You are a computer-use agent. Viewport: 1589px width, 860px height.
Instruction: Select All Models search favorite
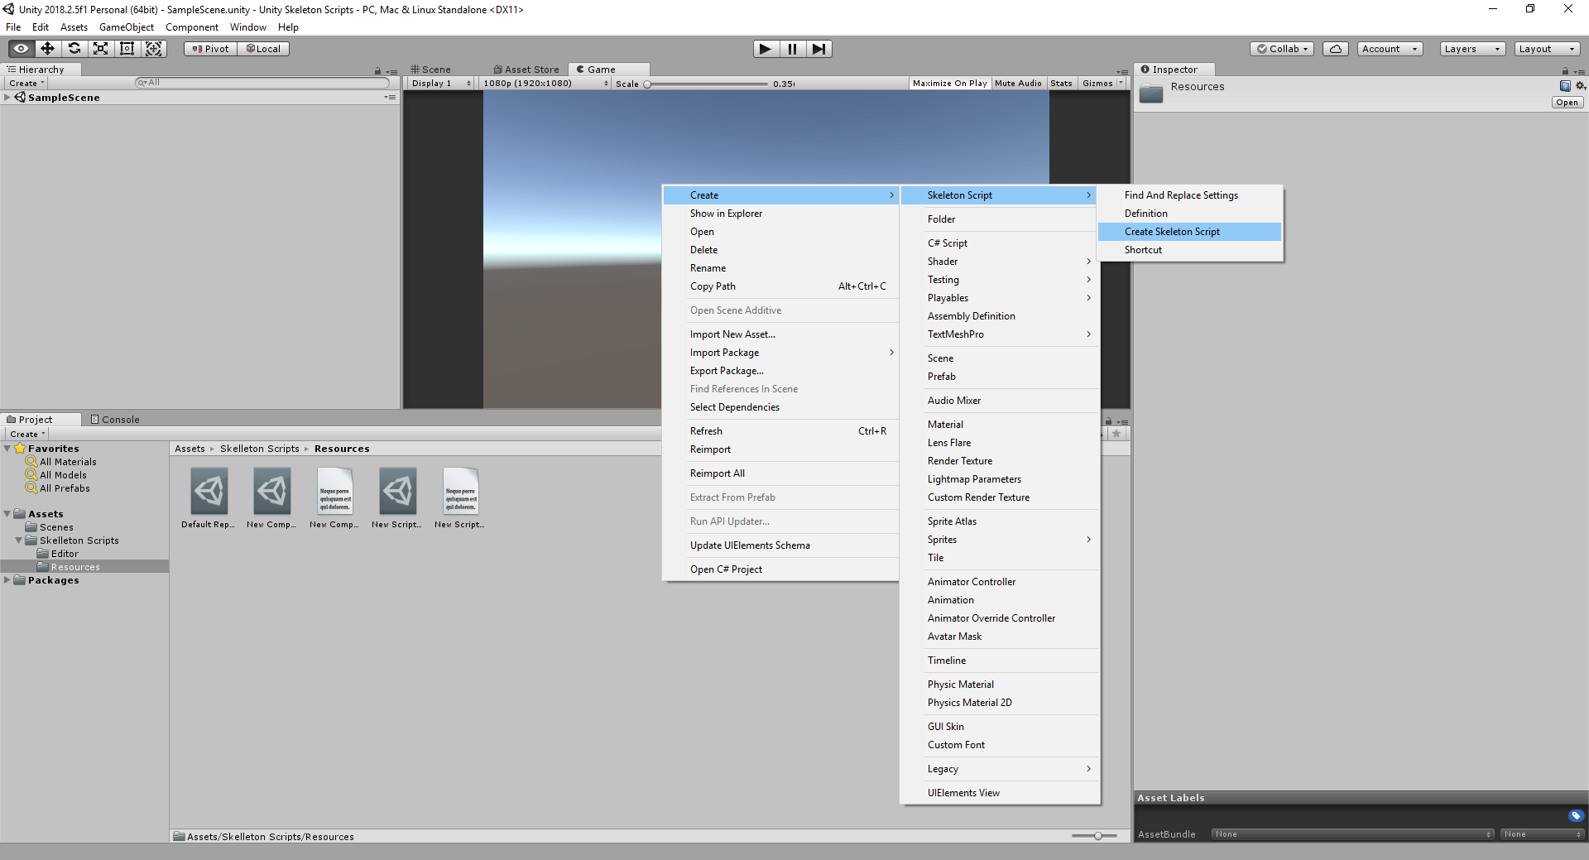(63, 475)
